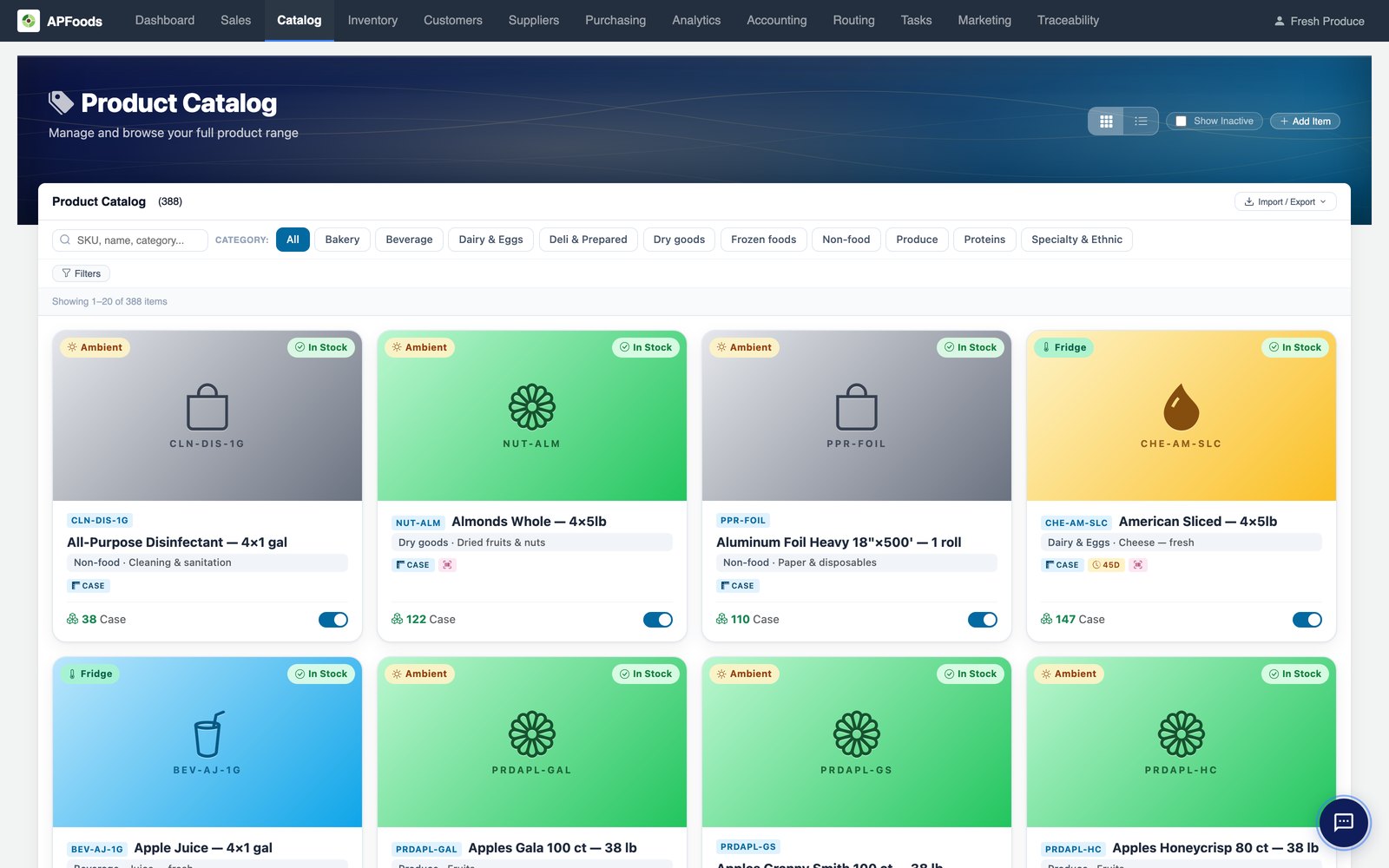1389x868 pixels.
Task: Click the Fresh Produce user icon
Action: click(1280, 21)
